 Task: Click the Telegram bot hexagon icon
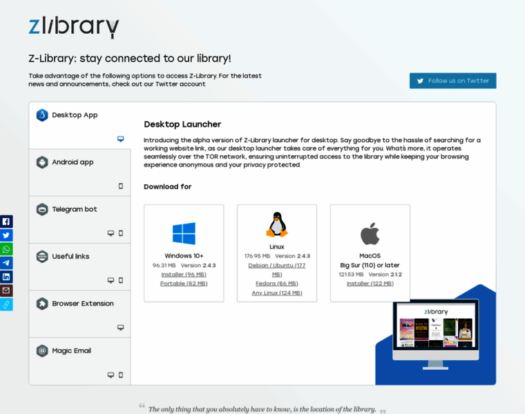pyautogui.click(x=42, y=209)
